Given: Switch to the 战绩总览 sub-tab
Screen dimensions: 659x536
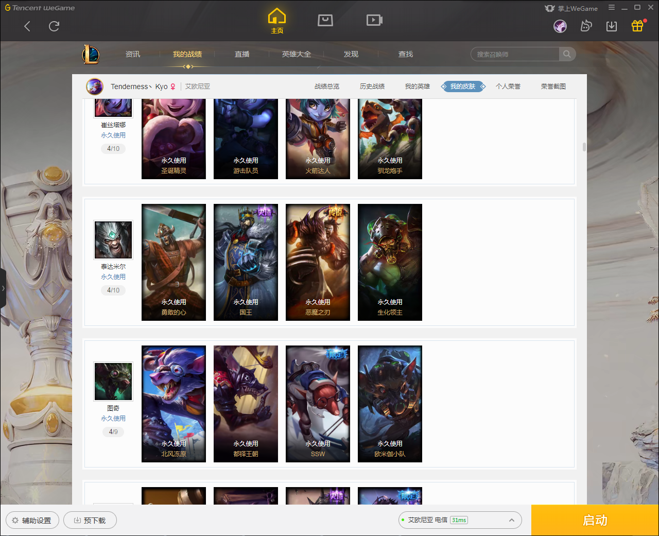Looking at the screenshot, I should click(x=327, y=87).
